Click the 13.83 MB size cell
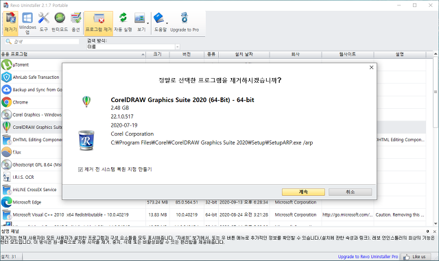 [158, 215]
